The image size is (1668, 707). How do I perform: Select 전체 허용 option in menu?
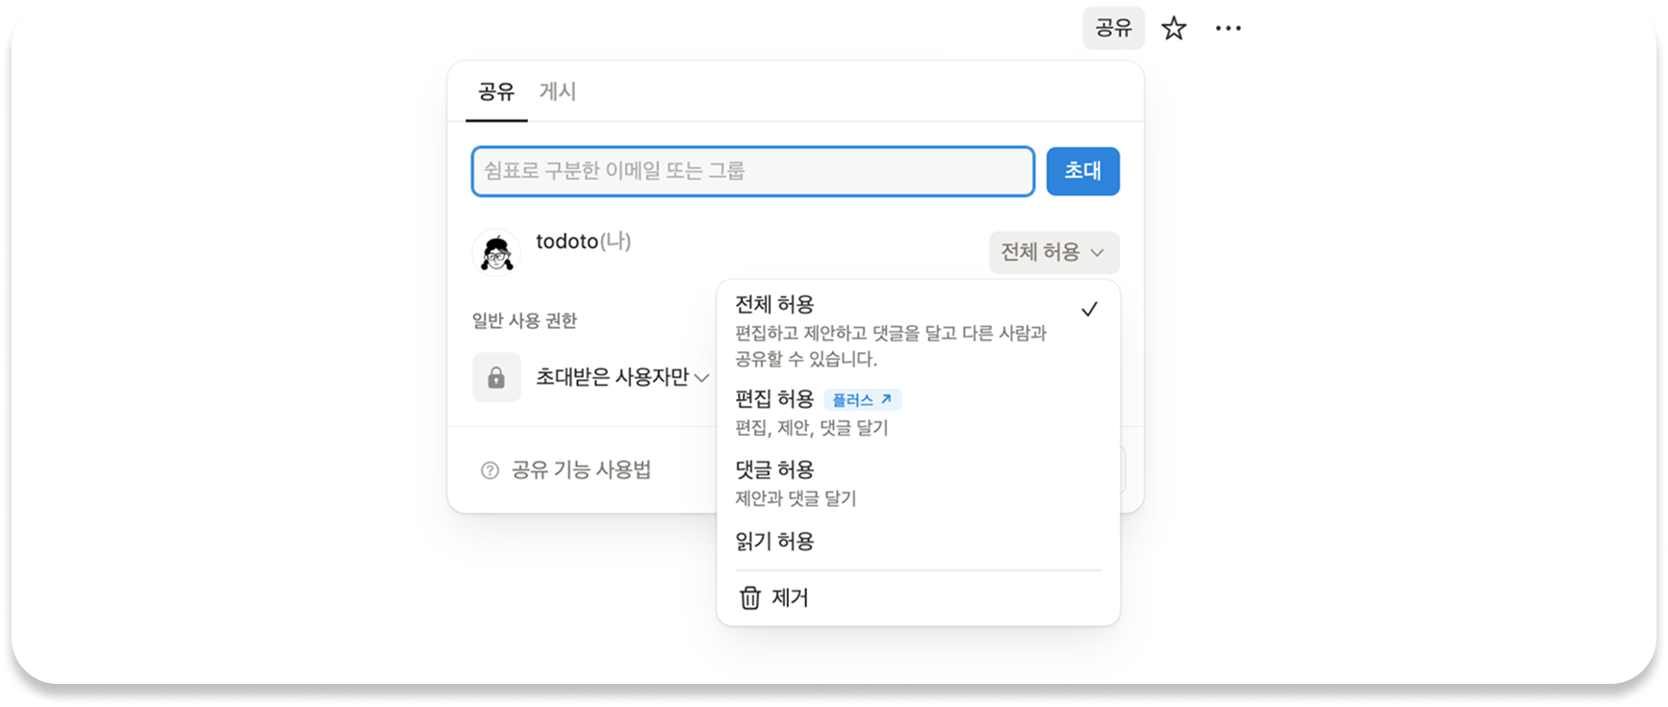click(x=918, y=331)
